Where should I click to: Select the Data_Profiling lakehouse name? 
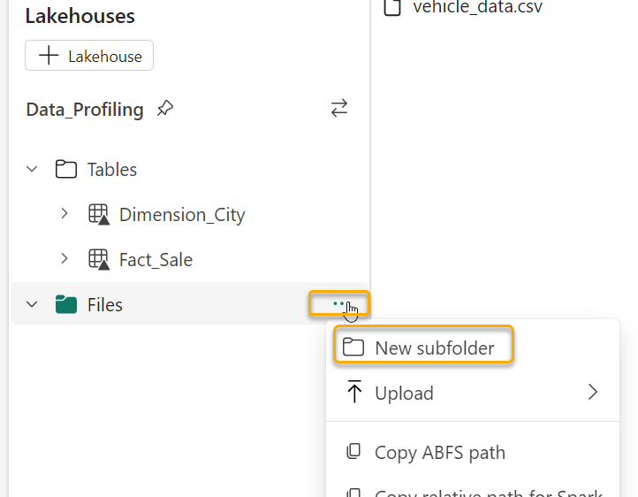point(85,110)
